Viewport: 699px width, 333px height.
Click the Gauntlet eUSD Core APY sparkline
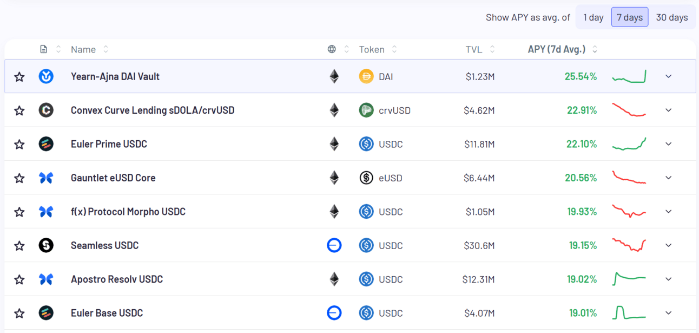[629, 178]
